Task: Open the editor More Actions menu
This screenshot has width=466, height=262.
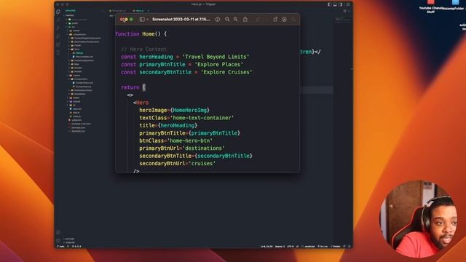Action: tap(349, 11)
